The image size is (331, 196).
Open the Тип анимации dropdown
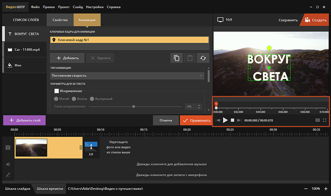point(127,75)
